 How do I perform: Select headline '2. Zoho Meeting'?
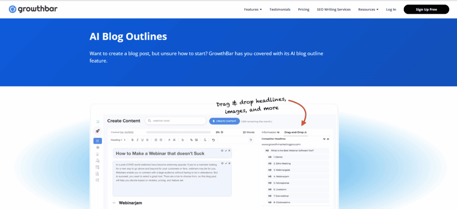click(x=298, y=164)
